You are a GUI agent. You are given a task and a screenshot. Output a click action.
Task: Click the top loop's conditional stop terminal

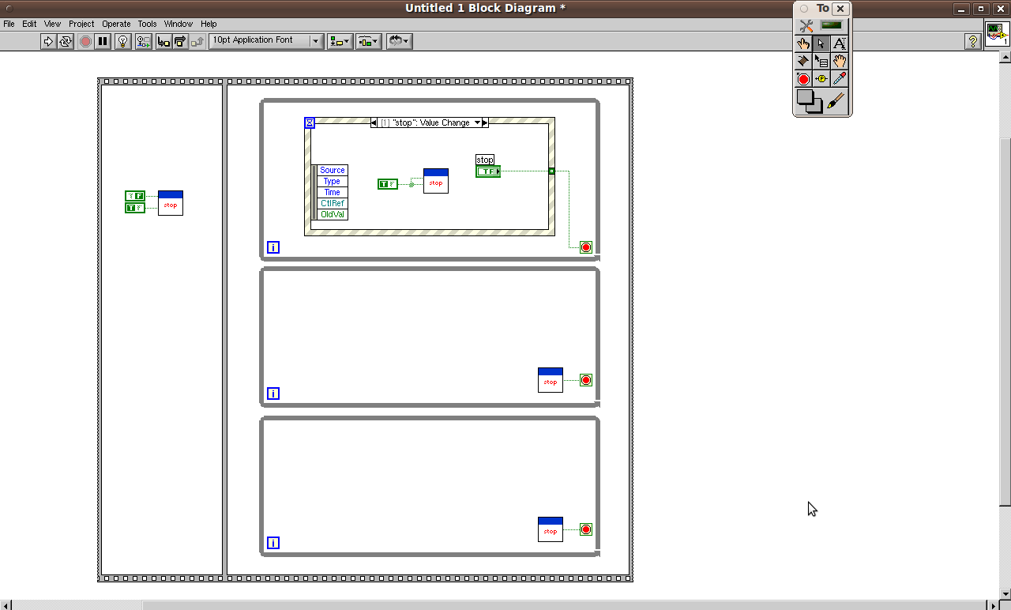coord(586,247)
